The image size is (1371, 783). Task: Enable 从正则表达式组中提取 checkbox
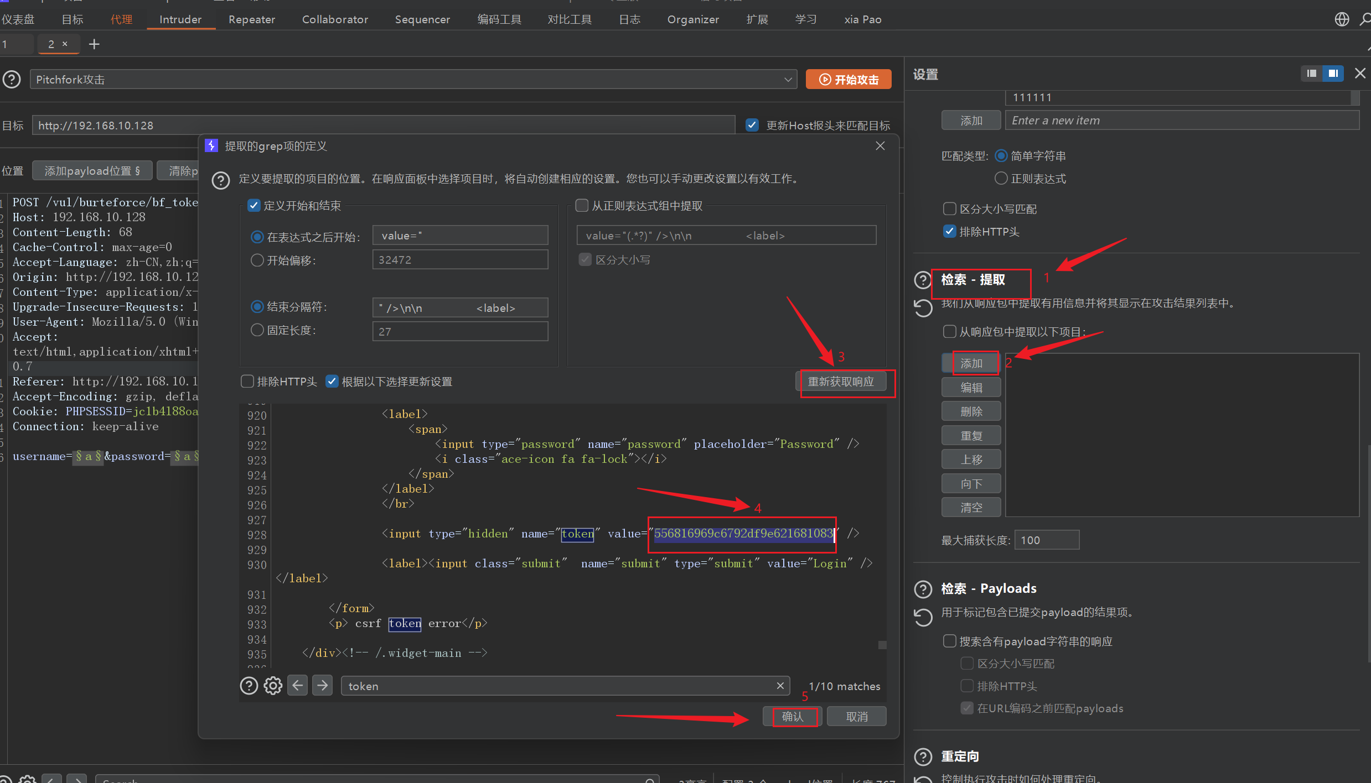point(582,206)
